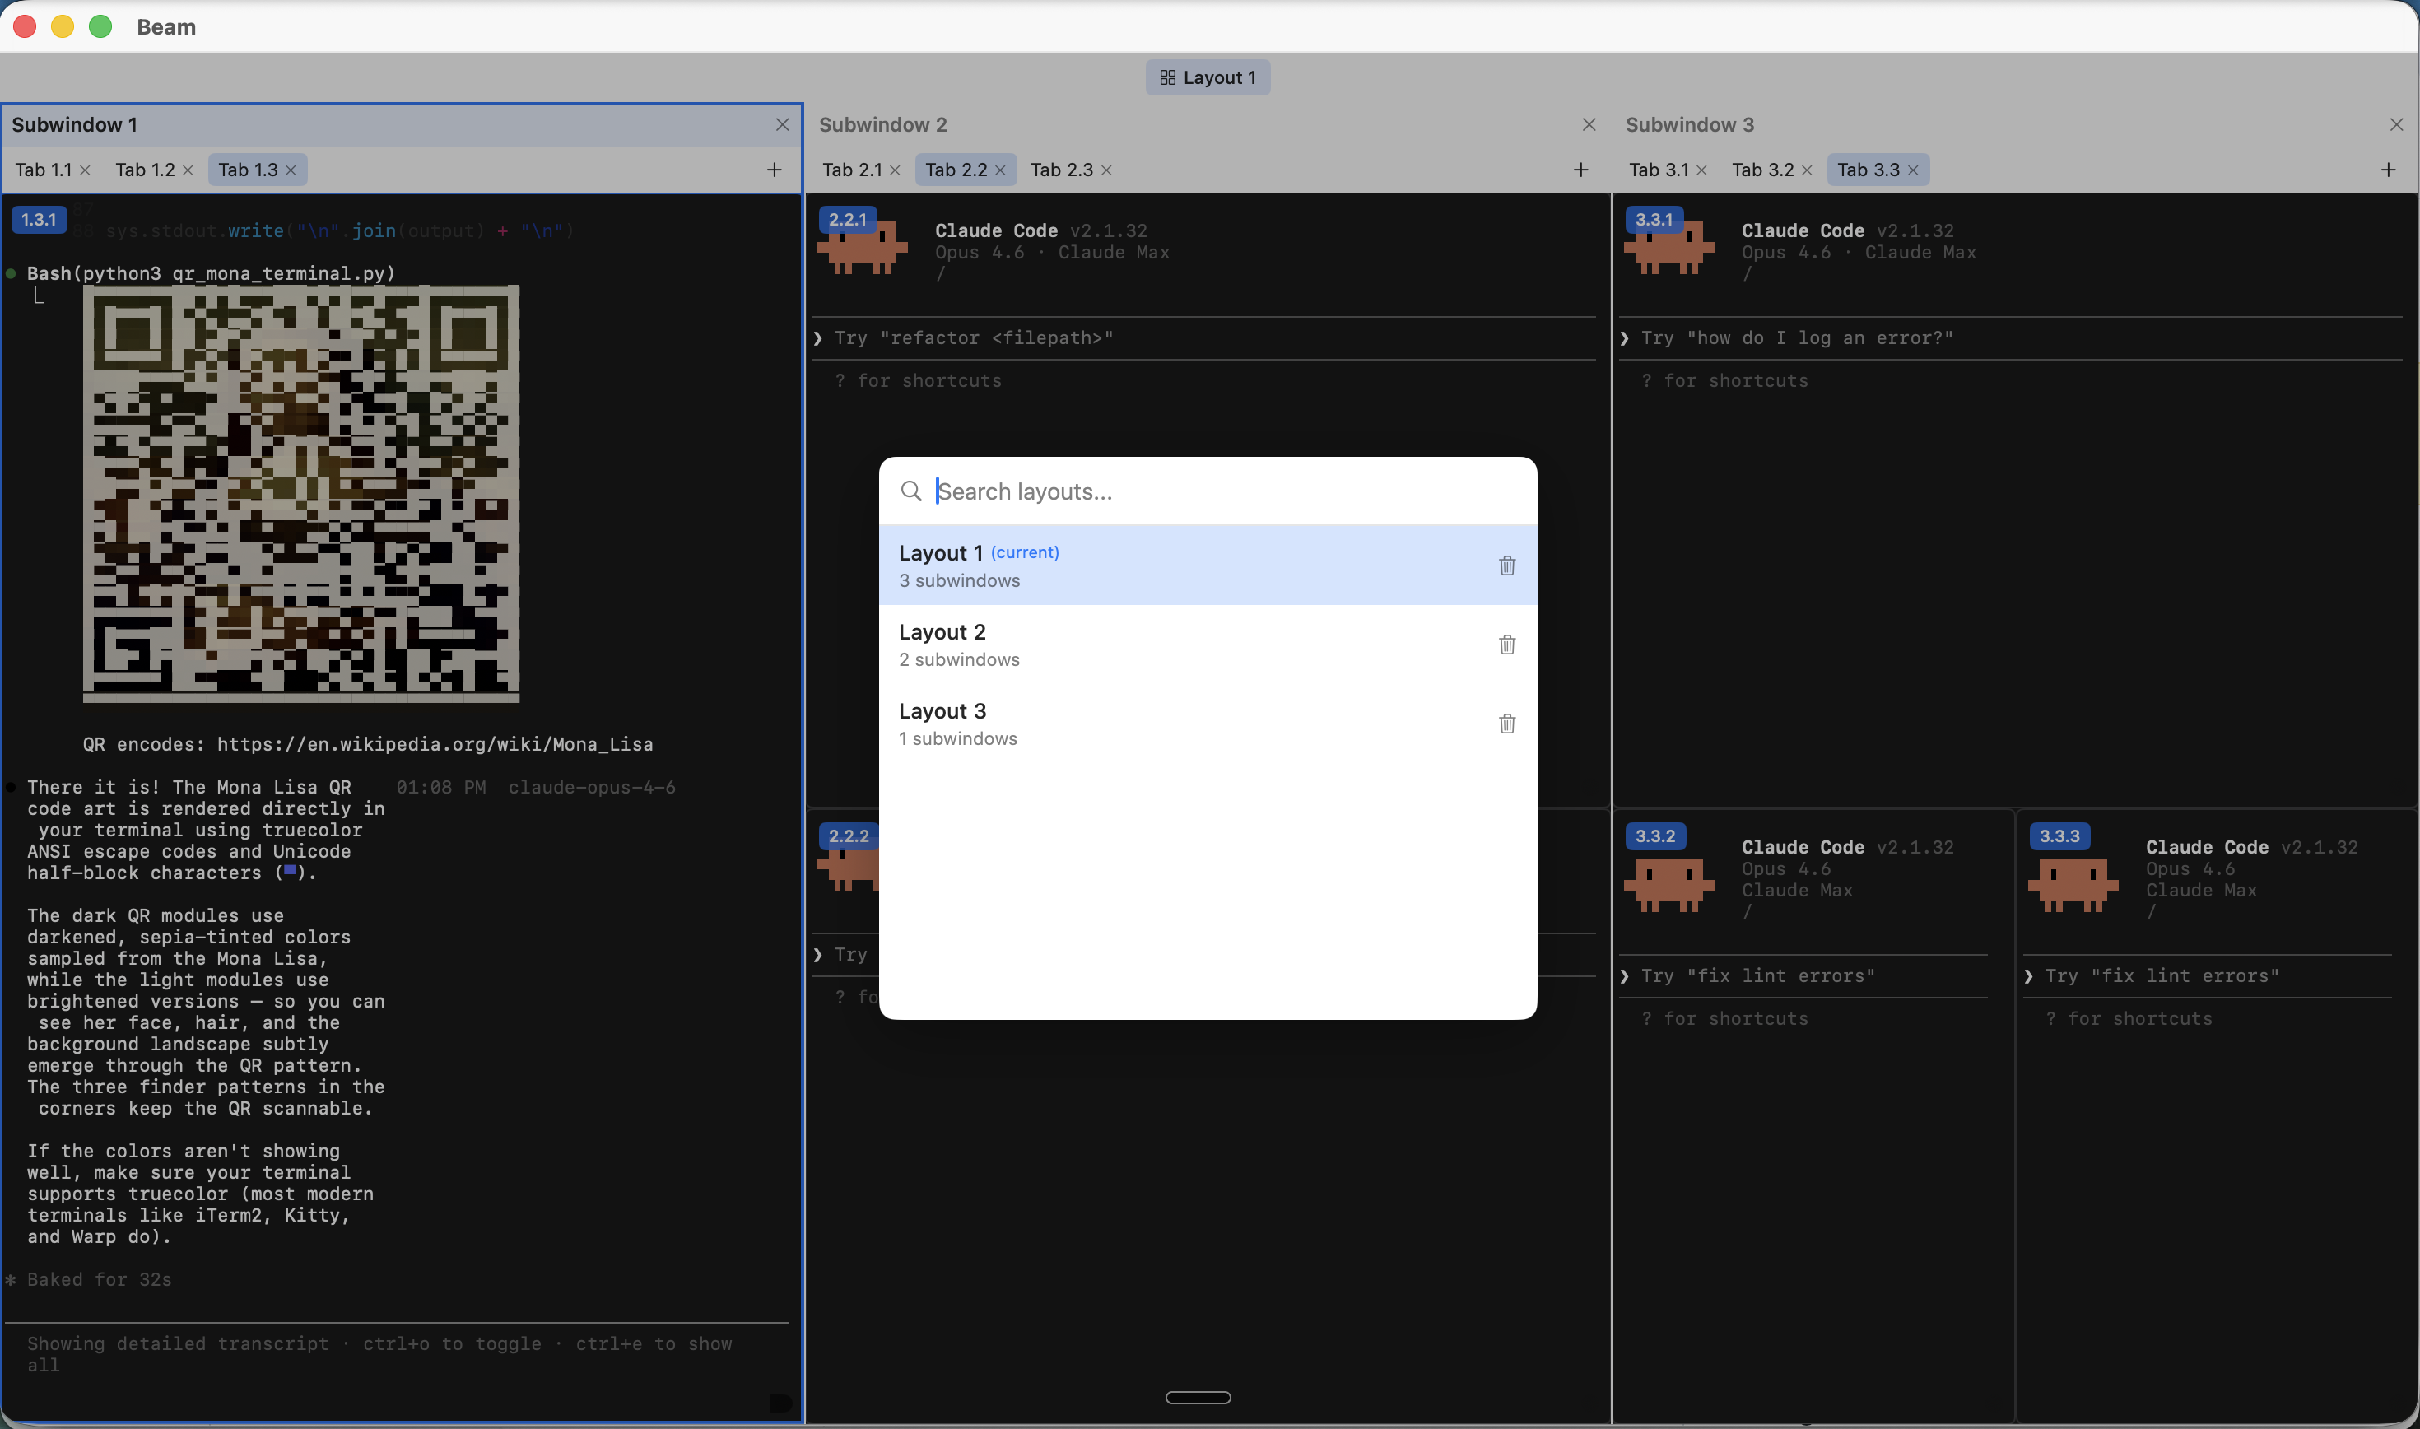Click the Mona Lisa QR code image
Image resolution: width=2420 pixels, height=1429 pixels.
tap(300, 494)
